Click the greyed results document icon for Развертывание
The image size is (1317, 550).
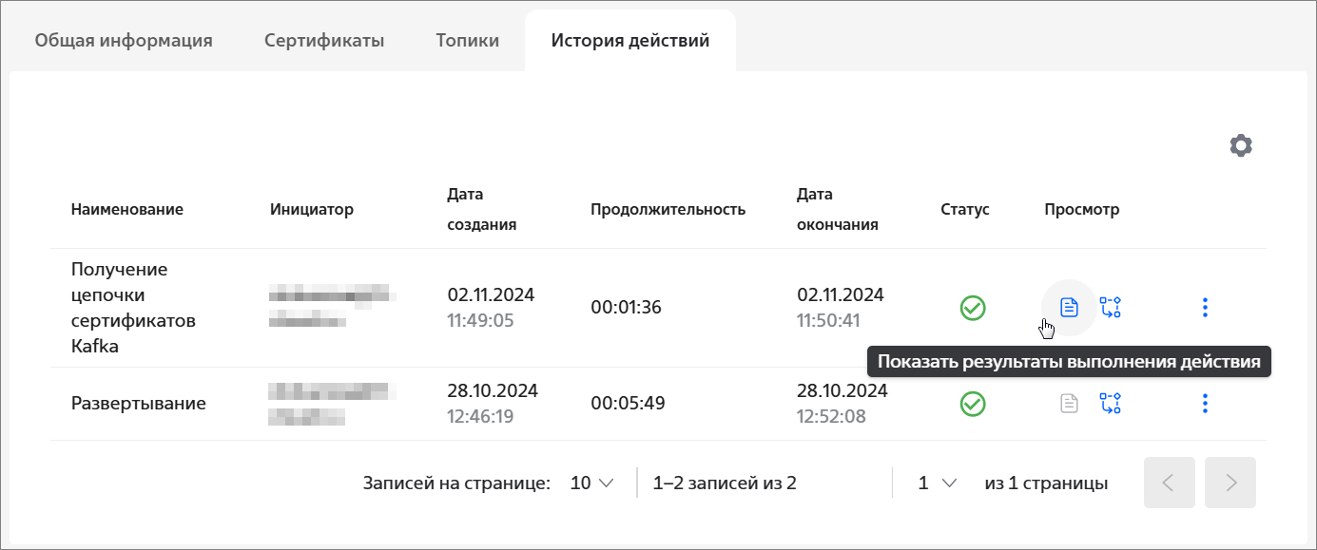point(1070,404)
